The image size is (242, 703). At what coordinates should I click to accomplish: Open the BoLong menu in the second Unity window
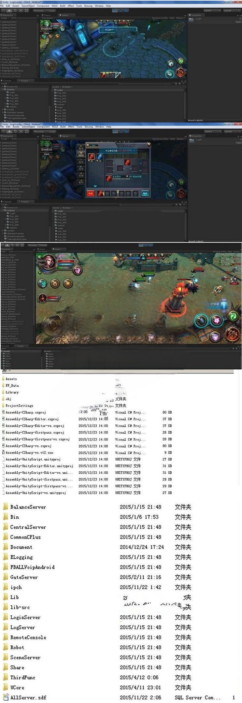89,127
